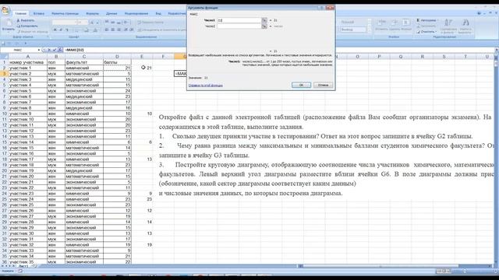
Task: Toggle Перенос текста wrap text
Action: (150, 23)
